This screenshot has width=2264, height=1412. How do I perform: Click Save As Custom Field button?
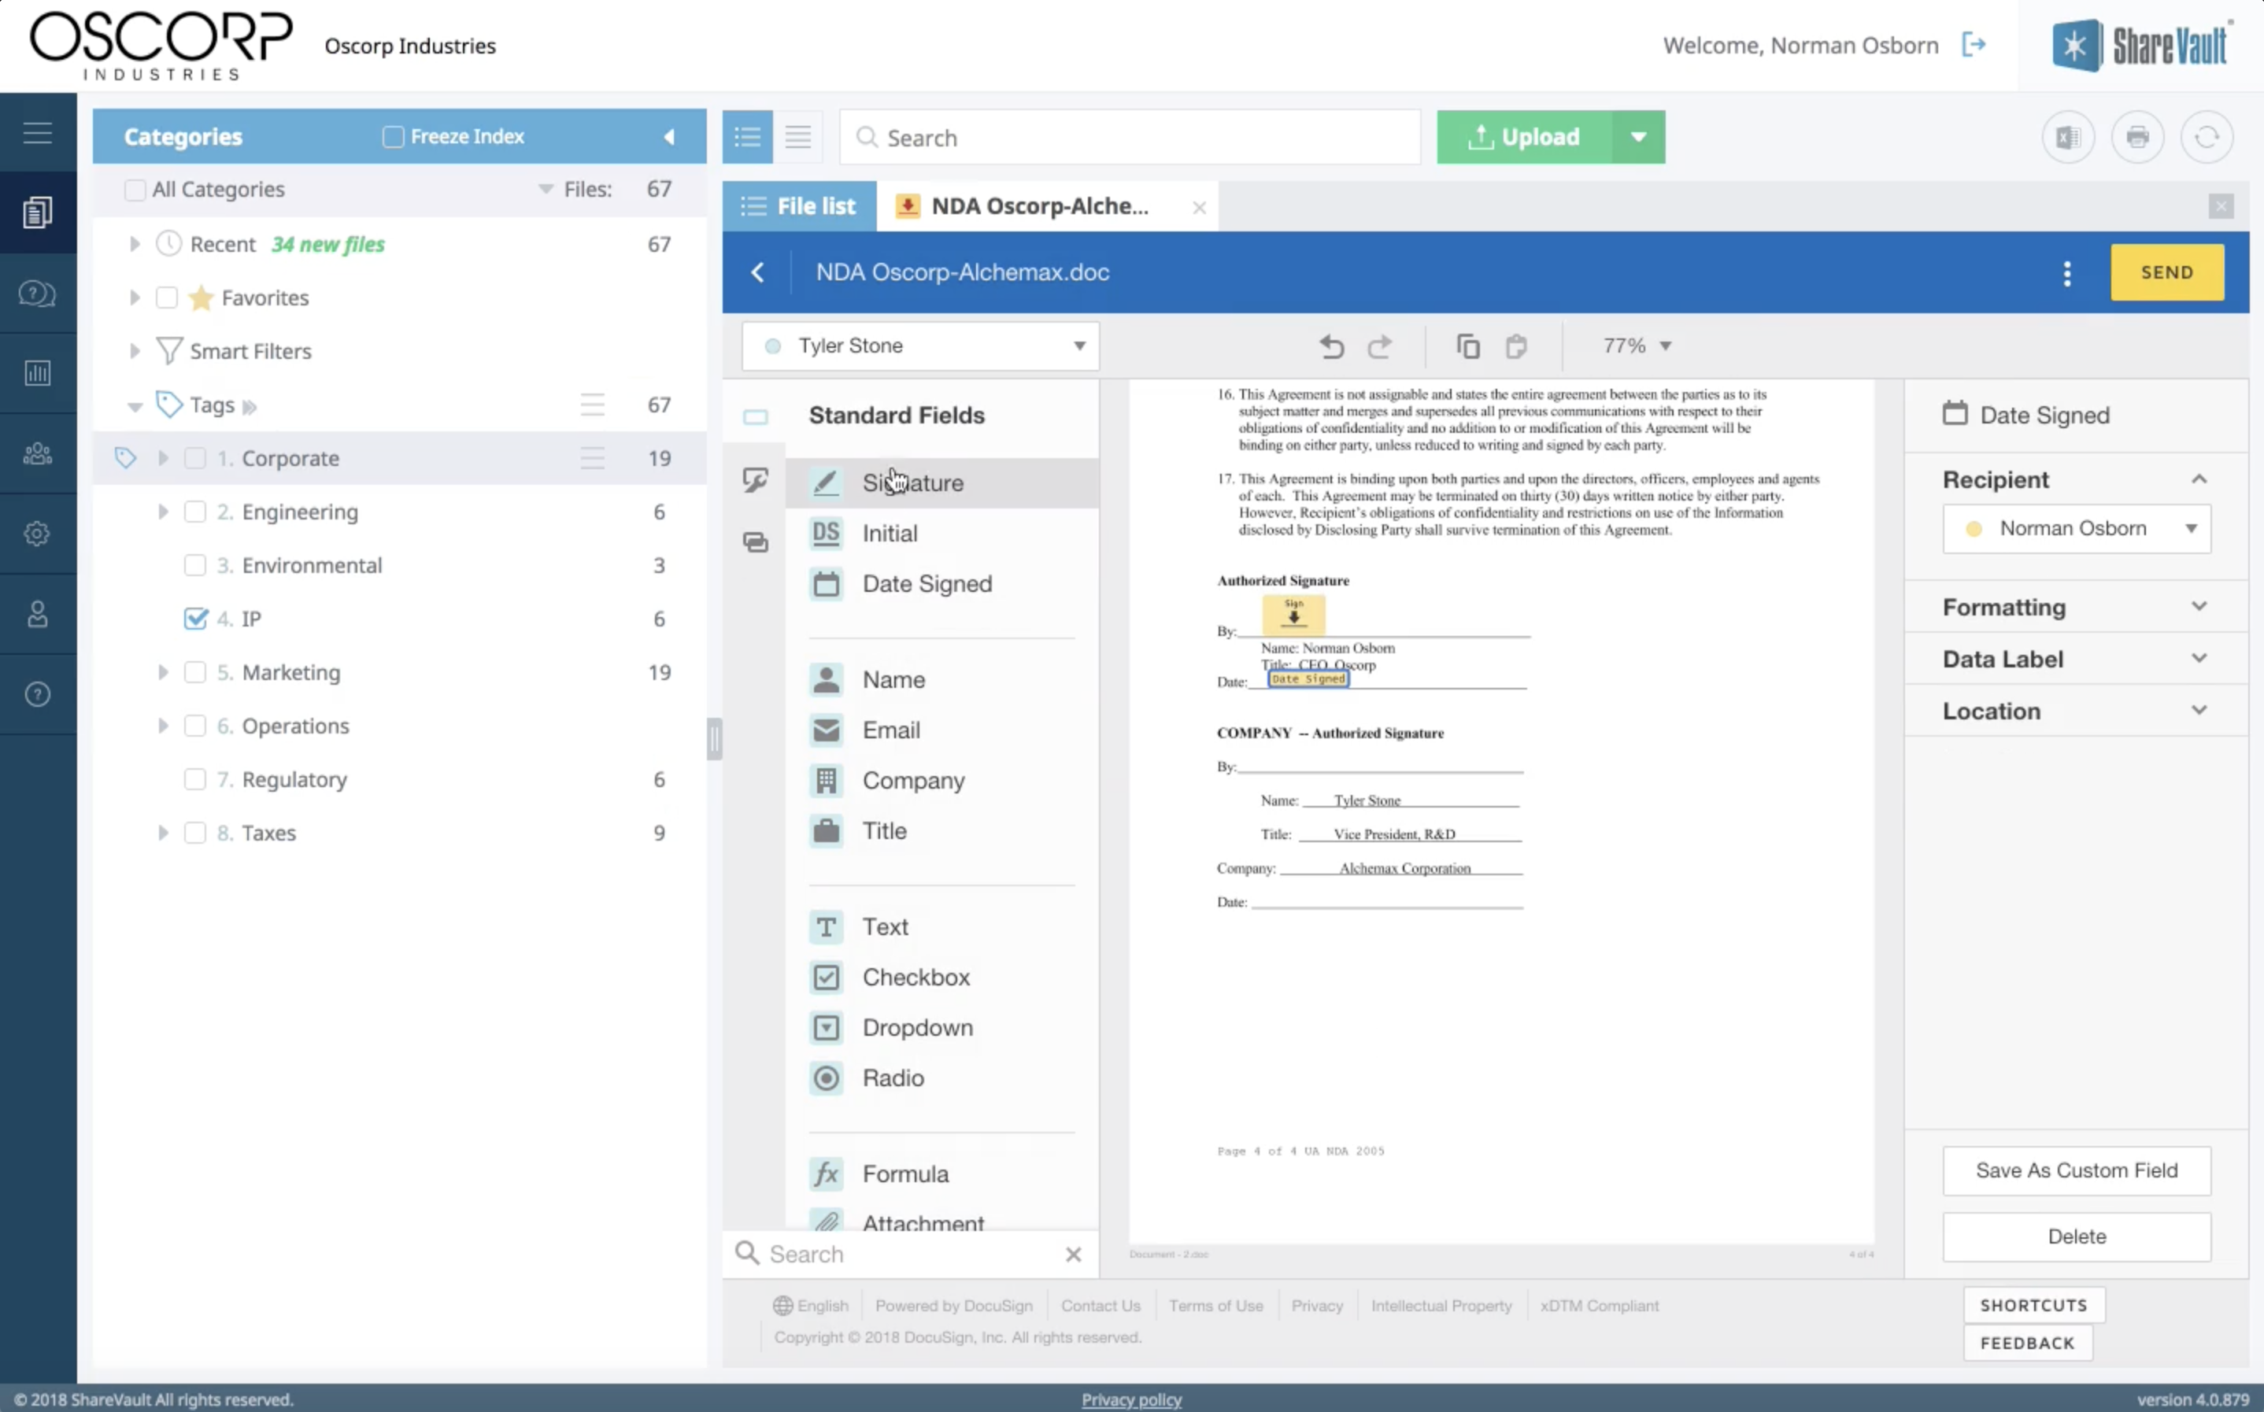tap(2077, 1170)
